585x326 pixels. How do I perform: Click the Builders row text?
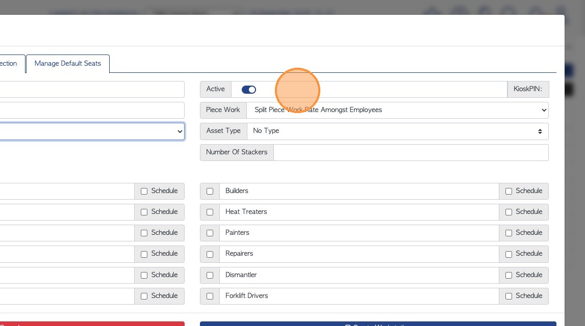237,191
